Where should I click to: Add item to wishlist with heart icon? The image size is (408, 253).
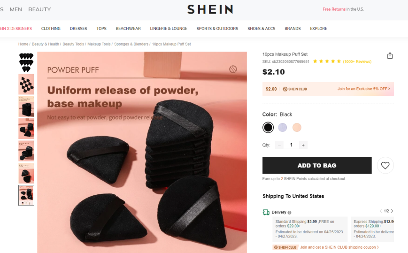(x=385, y=165)
